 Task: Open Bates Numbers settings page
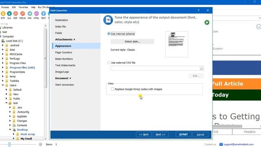(64, 59)
